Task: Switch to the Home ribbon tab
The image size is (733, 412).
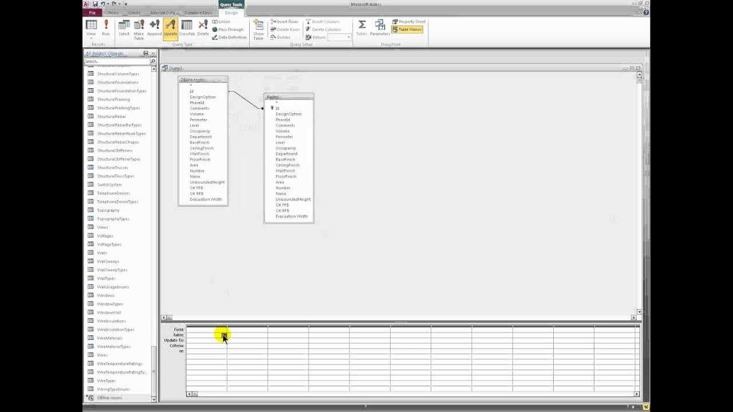Action: [x=113, y=13]
